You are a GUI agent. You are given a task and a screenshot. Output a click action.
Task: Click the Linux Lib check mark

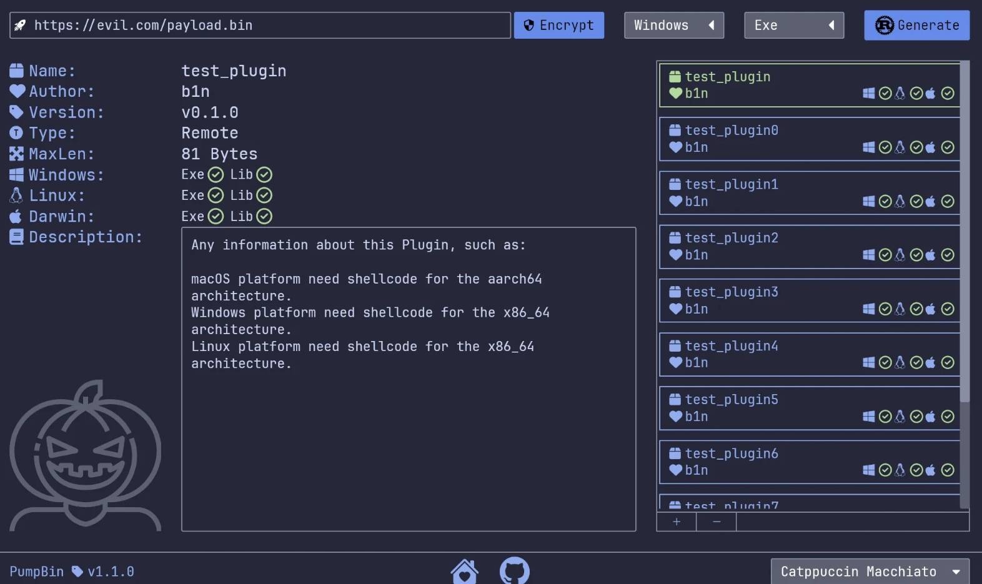(x=264, y=195)
